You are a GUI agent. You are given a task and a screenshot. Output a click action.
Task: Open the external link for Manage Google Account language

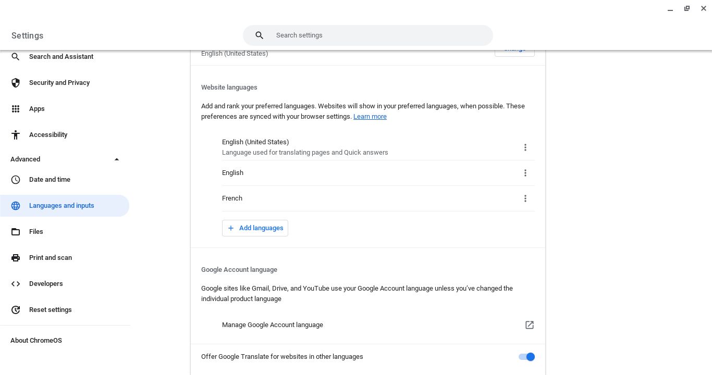click(x=530, y=325)
